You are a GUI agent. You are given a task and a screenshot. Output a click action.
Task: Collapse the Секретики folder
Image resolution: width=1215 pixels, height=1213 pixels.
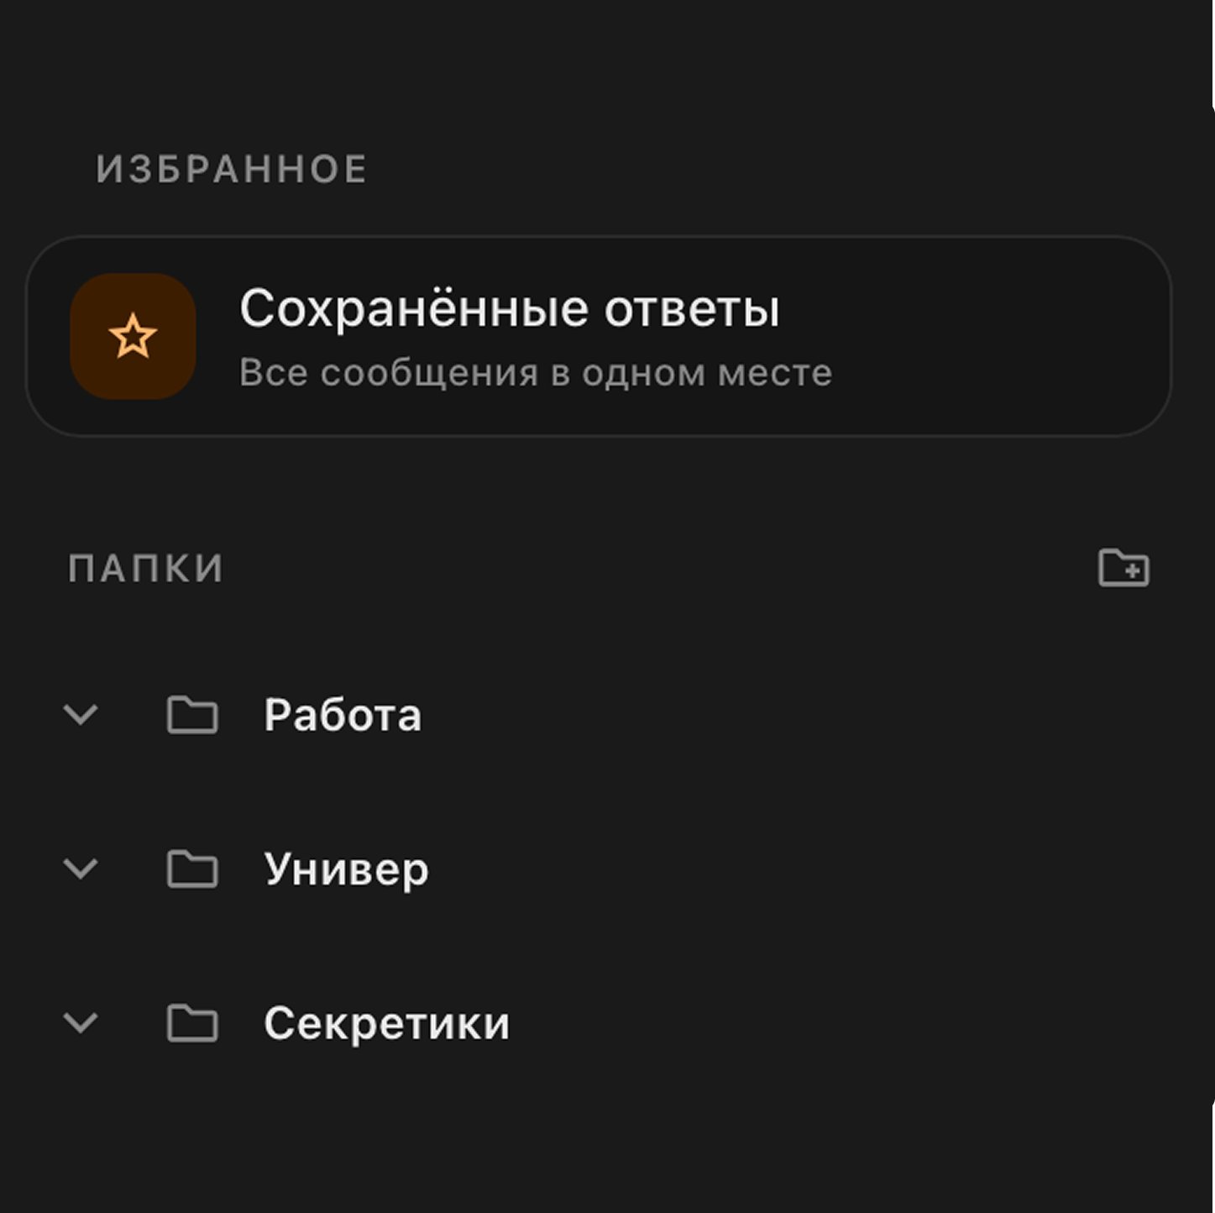[81, 1023]
